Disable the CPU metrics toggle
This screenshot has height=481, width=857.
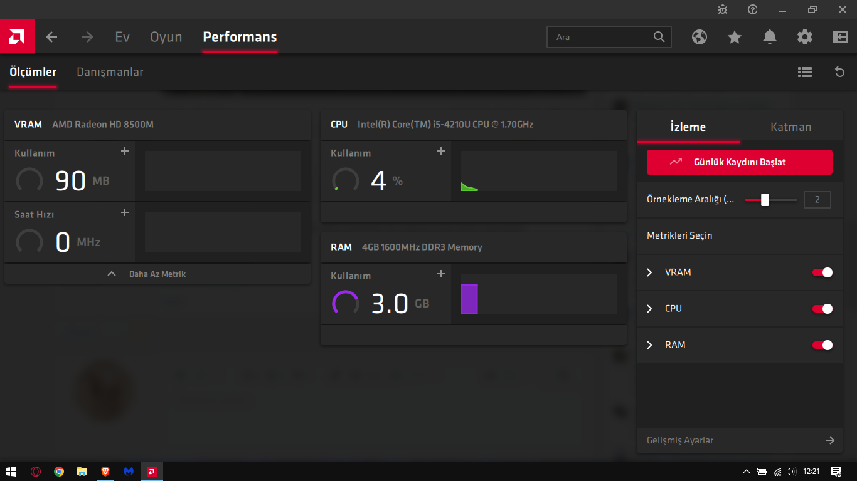pos(822,309)
